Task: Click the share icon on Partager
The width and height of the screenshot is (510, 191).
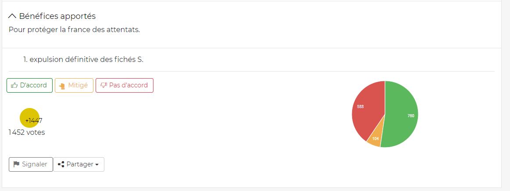Action: [61, 164]
